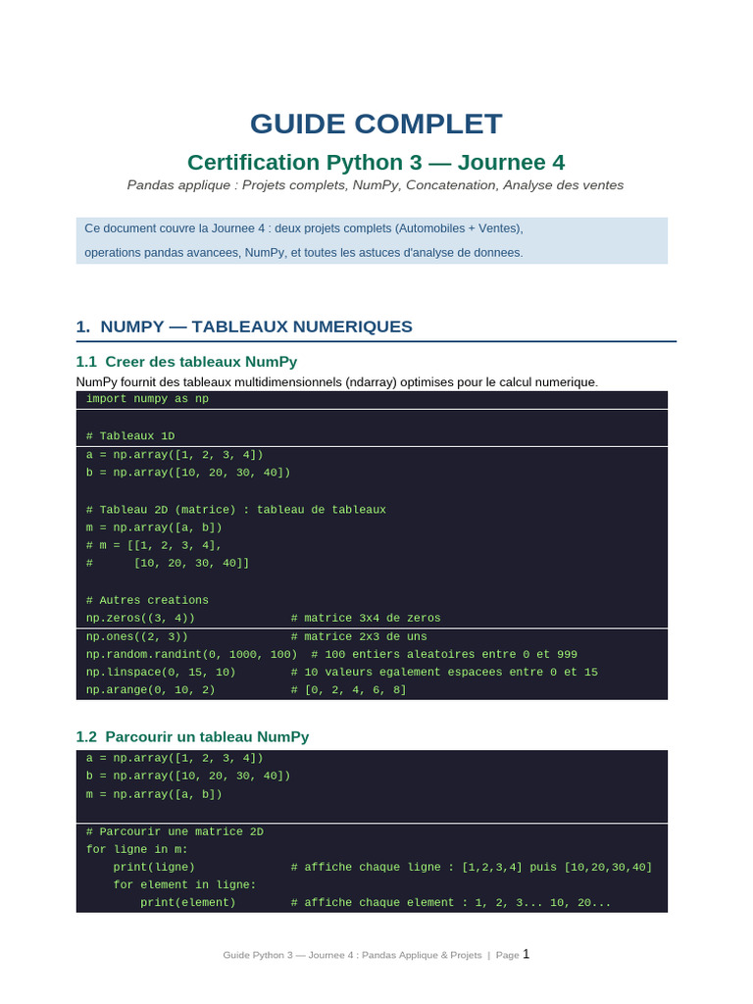753x1004 pixels.
Task: Click the code 'np.linspace(0, 15, 10)'
Action: (x=161, y=673)
